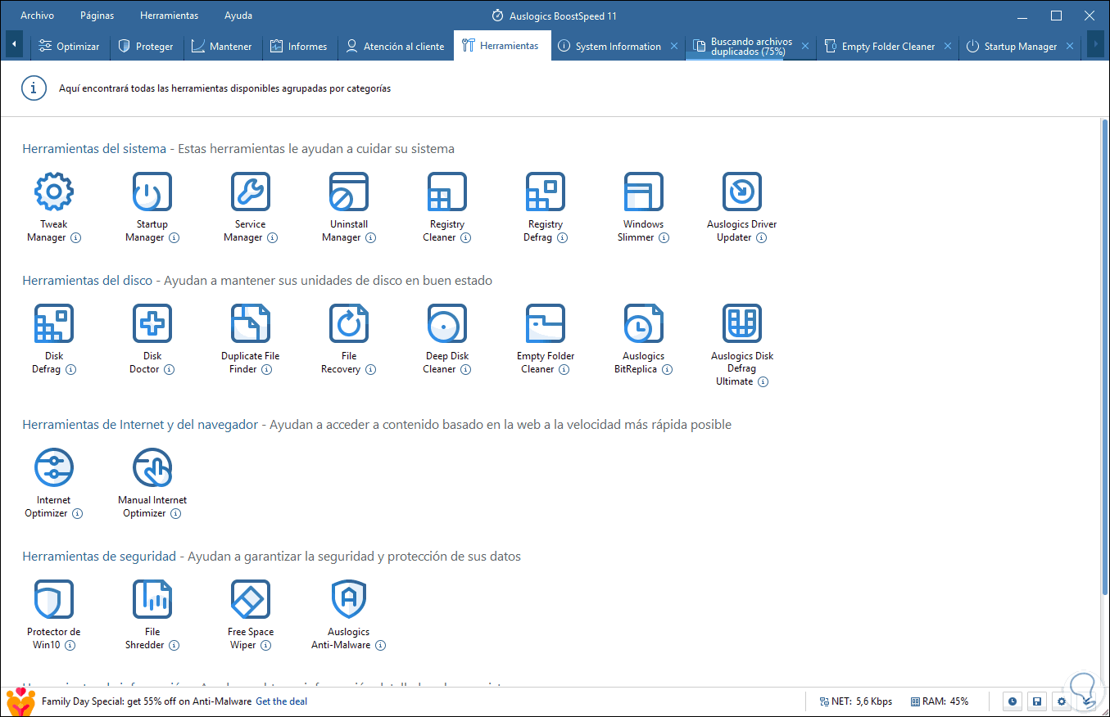Switch to the Proteger tab
This screenshot has width=1110, height=717.
[x=146, y=47]
